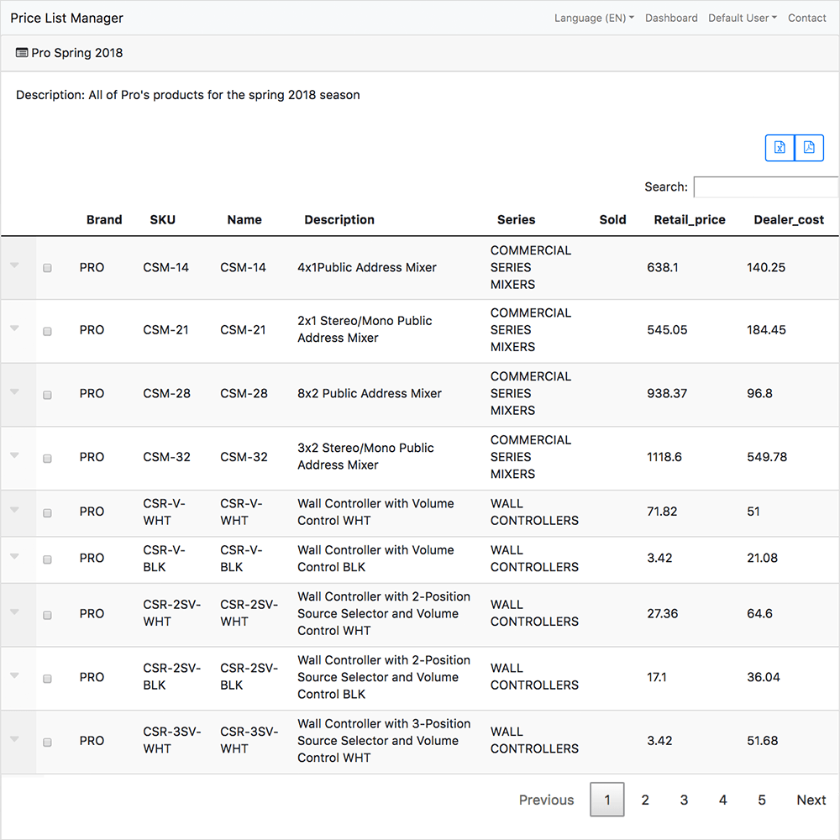Expand the CSR-V-WHT row details arrow

point(14,510)
